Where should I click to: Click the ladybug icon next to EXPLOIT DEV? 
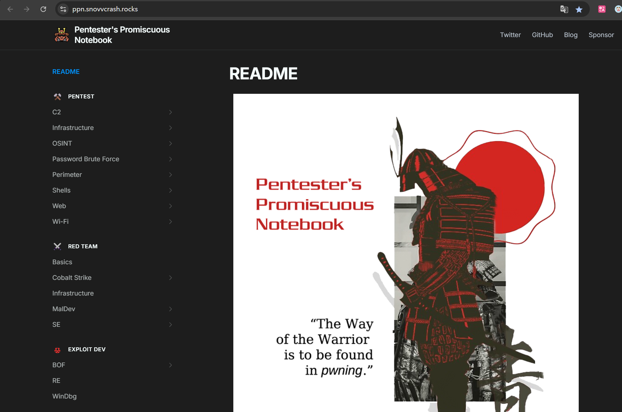[x=57, y=350]
